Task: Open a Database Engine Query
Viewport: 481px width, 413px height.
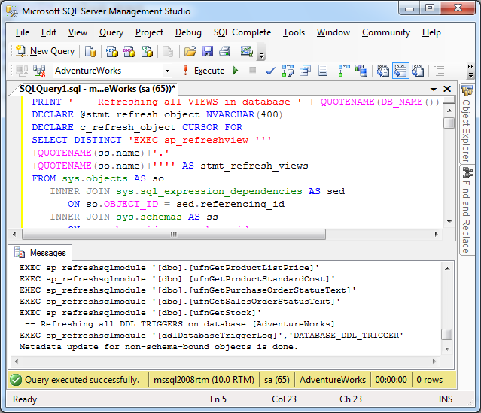Action: (90, 51)
